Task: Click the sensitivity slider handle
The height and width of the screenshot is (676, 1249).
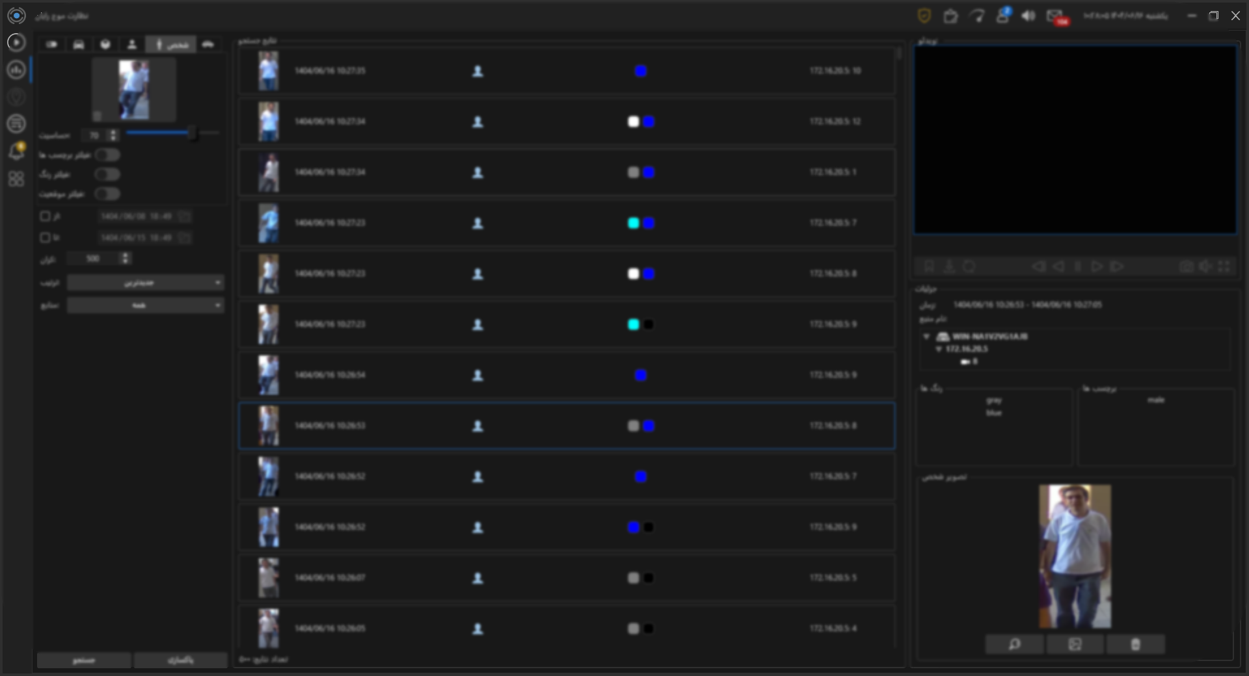Action: coord(192,133)
